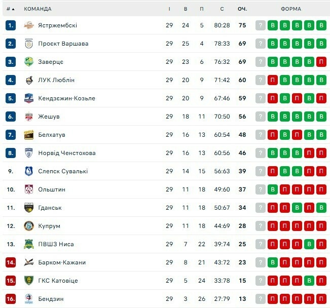Viewport: 330px width, 308px height.
Task: Click Заверцє's red П last-match badge
Action: pos(321,62)
